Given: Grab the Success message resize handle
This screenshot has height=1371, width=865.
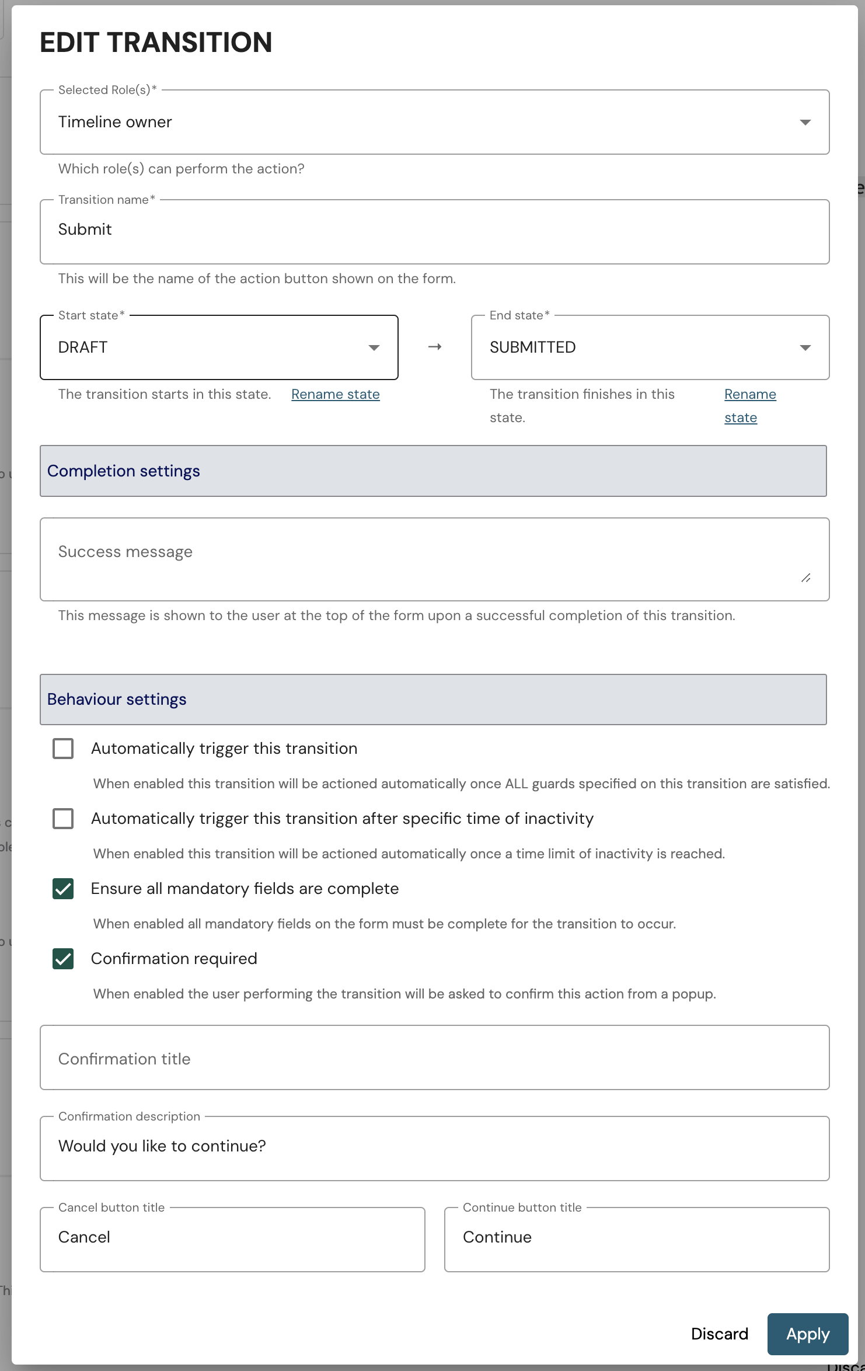Looking at the screenshot, I should (x=805, y=577).
